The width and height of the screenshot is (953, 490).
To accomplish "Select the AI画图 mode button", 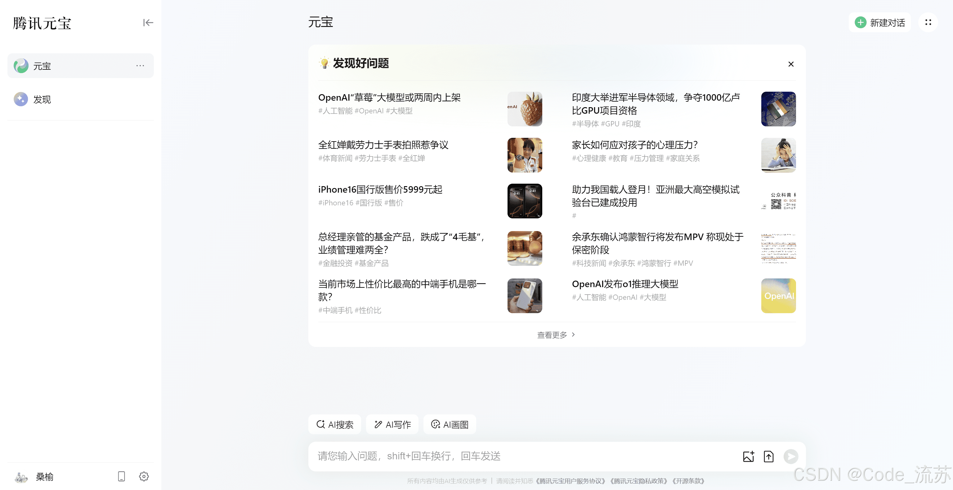I will pyautogui.click(x=450, y=424).
